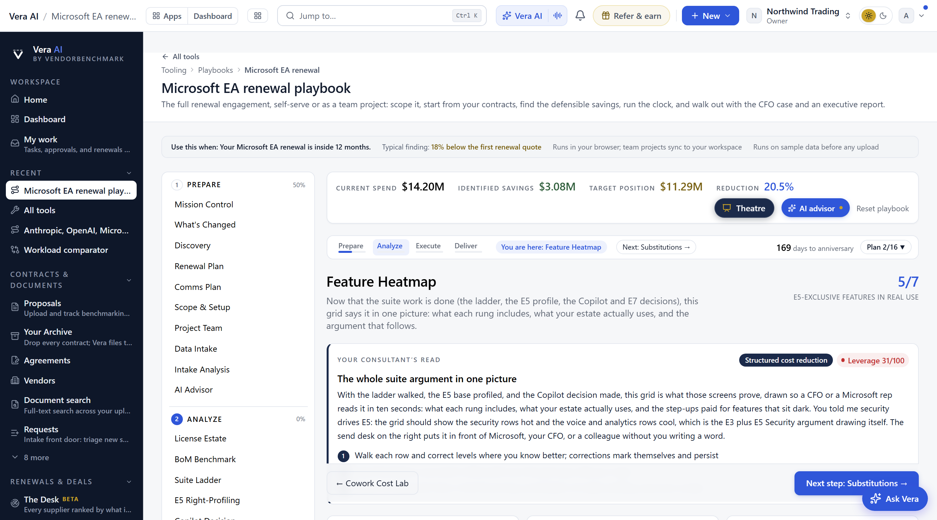Click Reset playbook
Viewport: 937px width, 520px height.
(882, 208)
